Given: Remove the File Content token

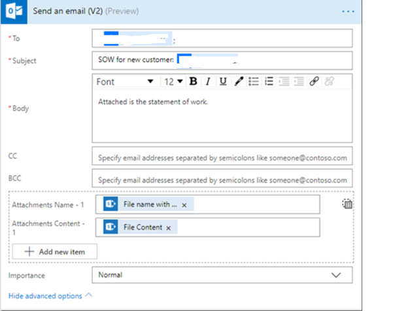Looking at the screenshot, I should point(169,228).
